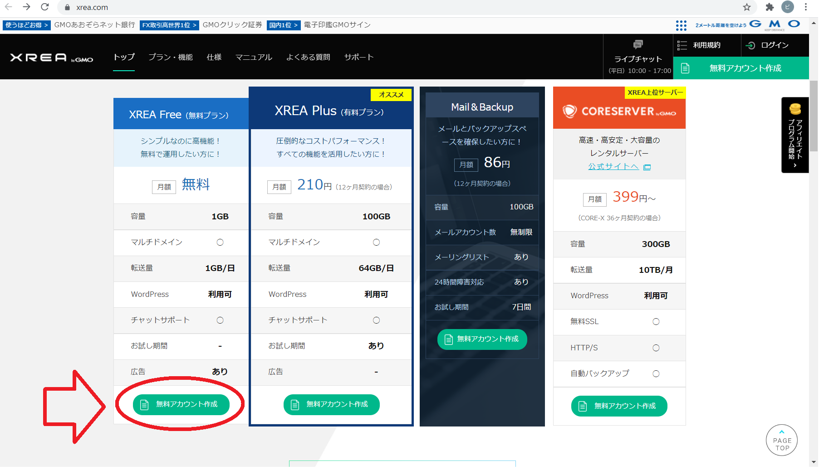This screenshot has width=819, height=470.
Task: Jump to top with PAGE TOP button
Action: 782,440
